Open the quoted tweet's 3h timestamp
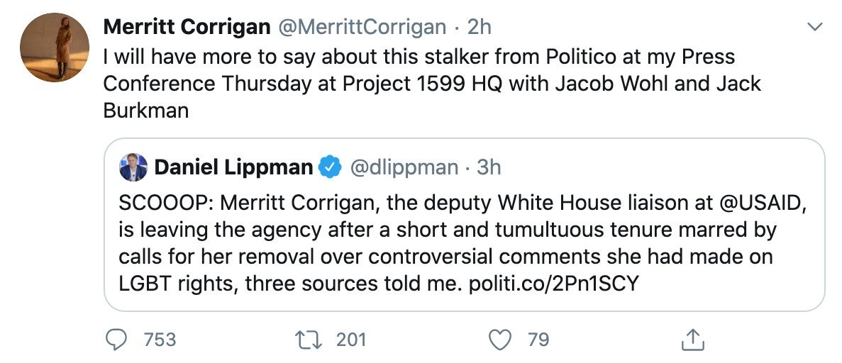842x363 pixels. coord(489,167)
